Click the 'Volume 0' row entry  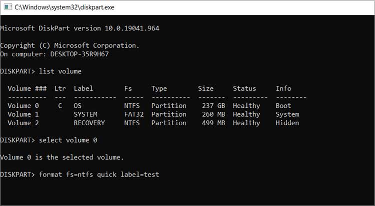(x=23, y=106)
